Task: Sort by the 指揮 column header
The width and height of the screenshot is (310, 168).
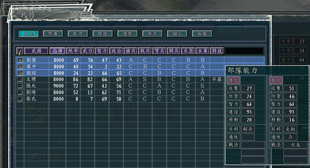Action: (x=57, y=51)
